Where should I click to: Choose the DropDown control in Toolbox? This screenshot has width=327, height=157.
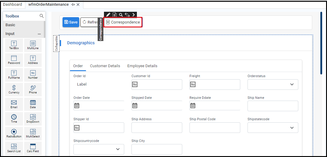[33, 119]
